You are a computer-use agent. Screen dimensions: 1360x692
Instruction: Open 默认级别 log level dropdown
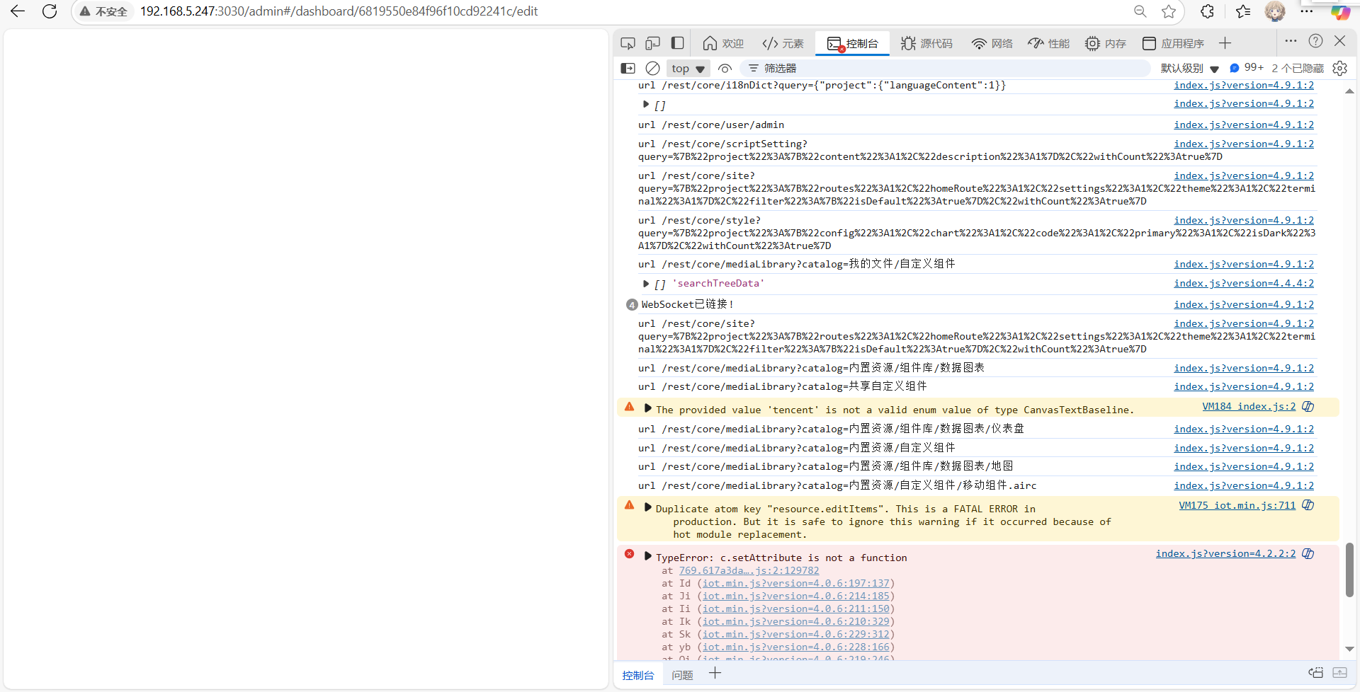coord(1189,68)
